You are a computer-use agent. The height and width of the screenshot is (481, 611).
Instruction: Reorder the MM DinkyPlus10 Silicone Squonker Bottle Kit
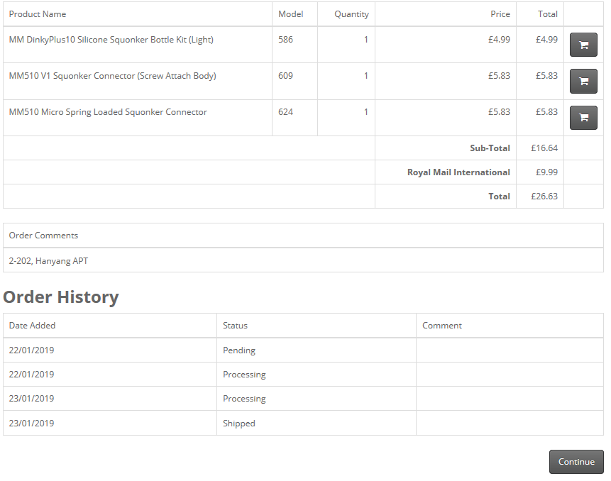click(x=583, y=45)
